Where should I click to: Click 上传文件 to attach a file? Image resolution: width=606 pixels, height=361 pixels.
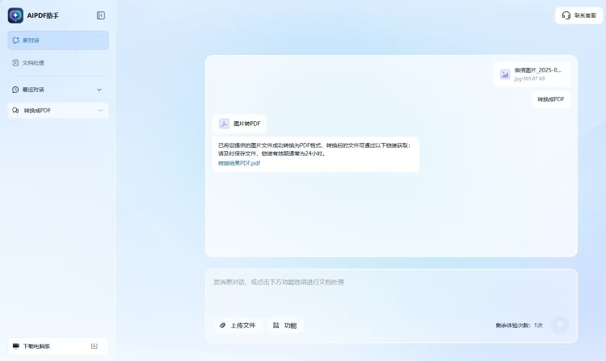pyautogui.click(x=238, y=325)
